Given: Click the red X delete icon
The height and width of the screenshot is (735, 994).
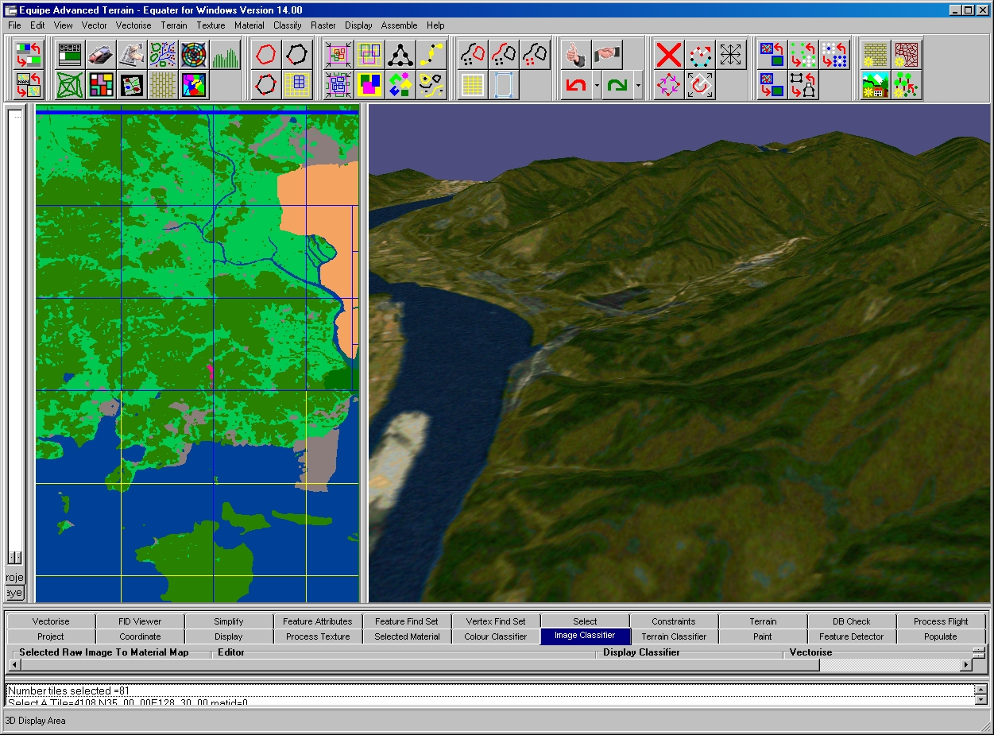Looking at the screenshot, I should tap(669, 55).
